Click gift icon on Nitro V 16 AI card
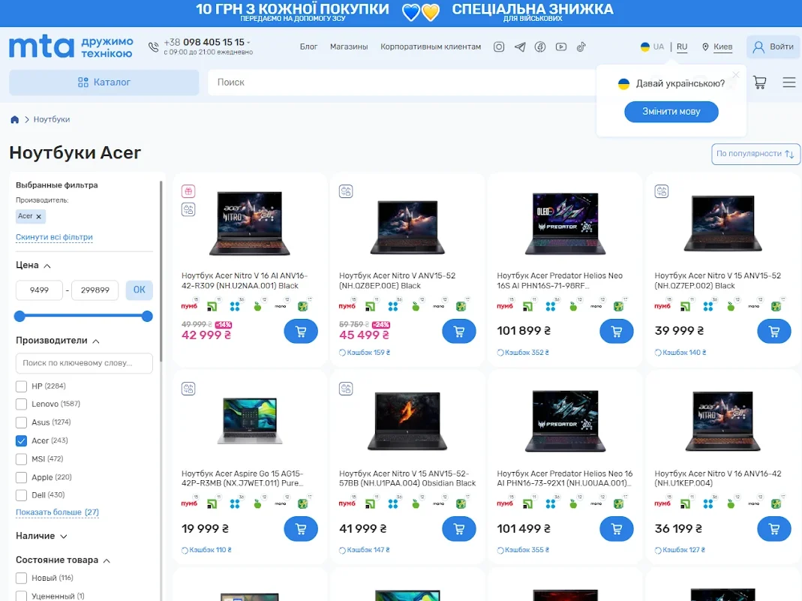 pyautogui.click(x=188, y=191)
